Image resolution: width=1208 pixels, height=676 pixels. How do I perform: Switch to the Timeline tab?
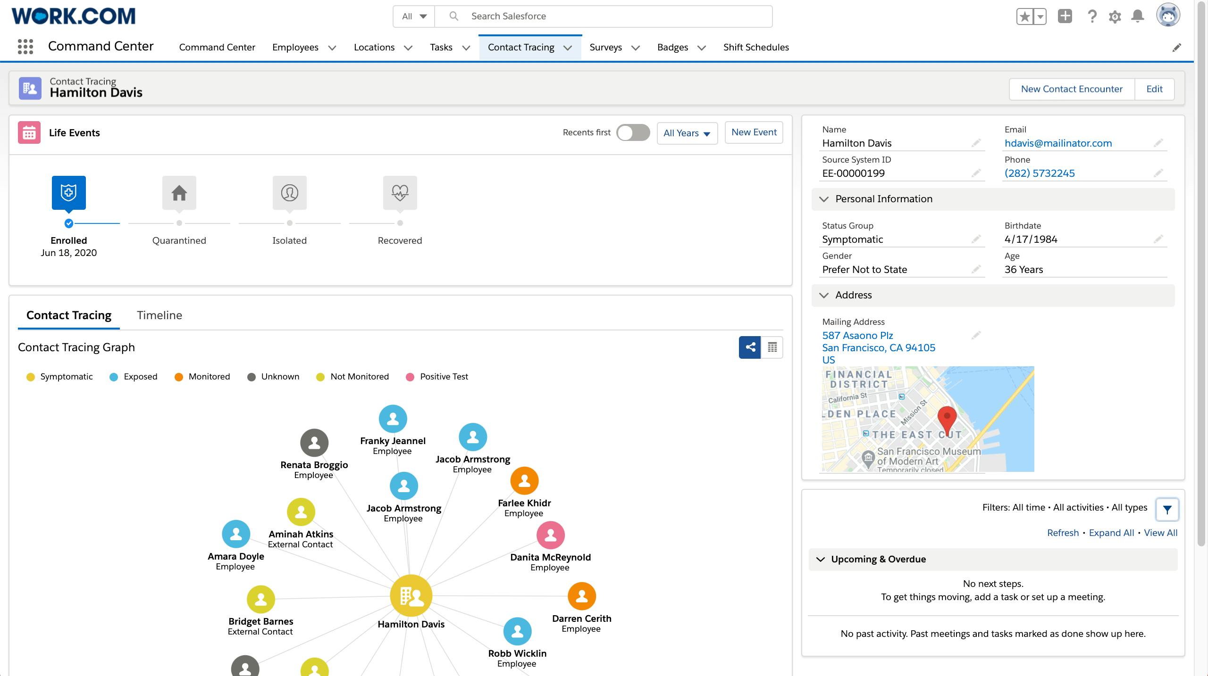coord(160,315)
